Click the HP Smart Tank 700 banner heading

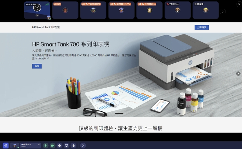coord(70,44)
